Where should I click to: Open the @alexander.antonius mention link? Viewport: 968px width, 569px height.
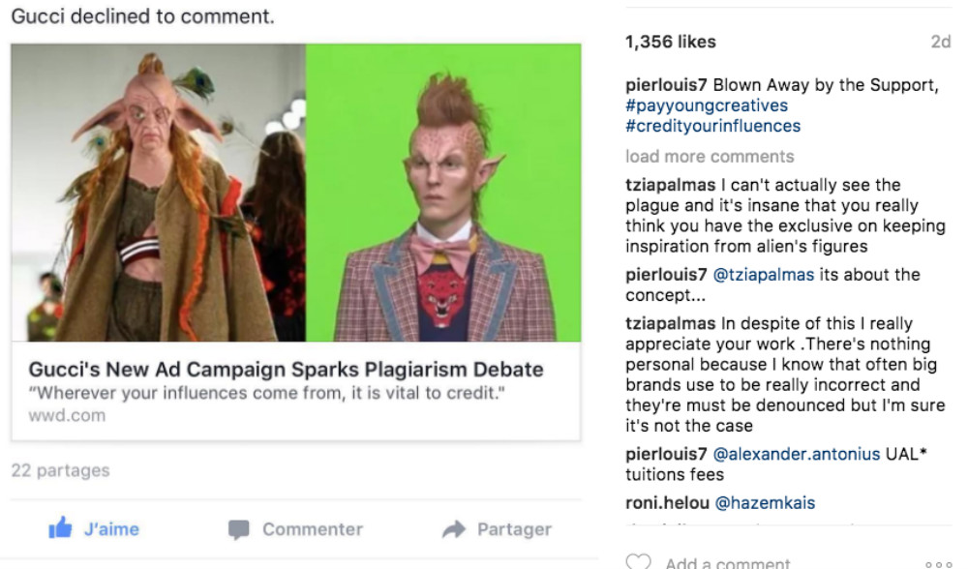797,454
